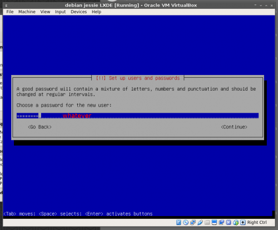Click the USB devices status icon

[x=200, y=222]
